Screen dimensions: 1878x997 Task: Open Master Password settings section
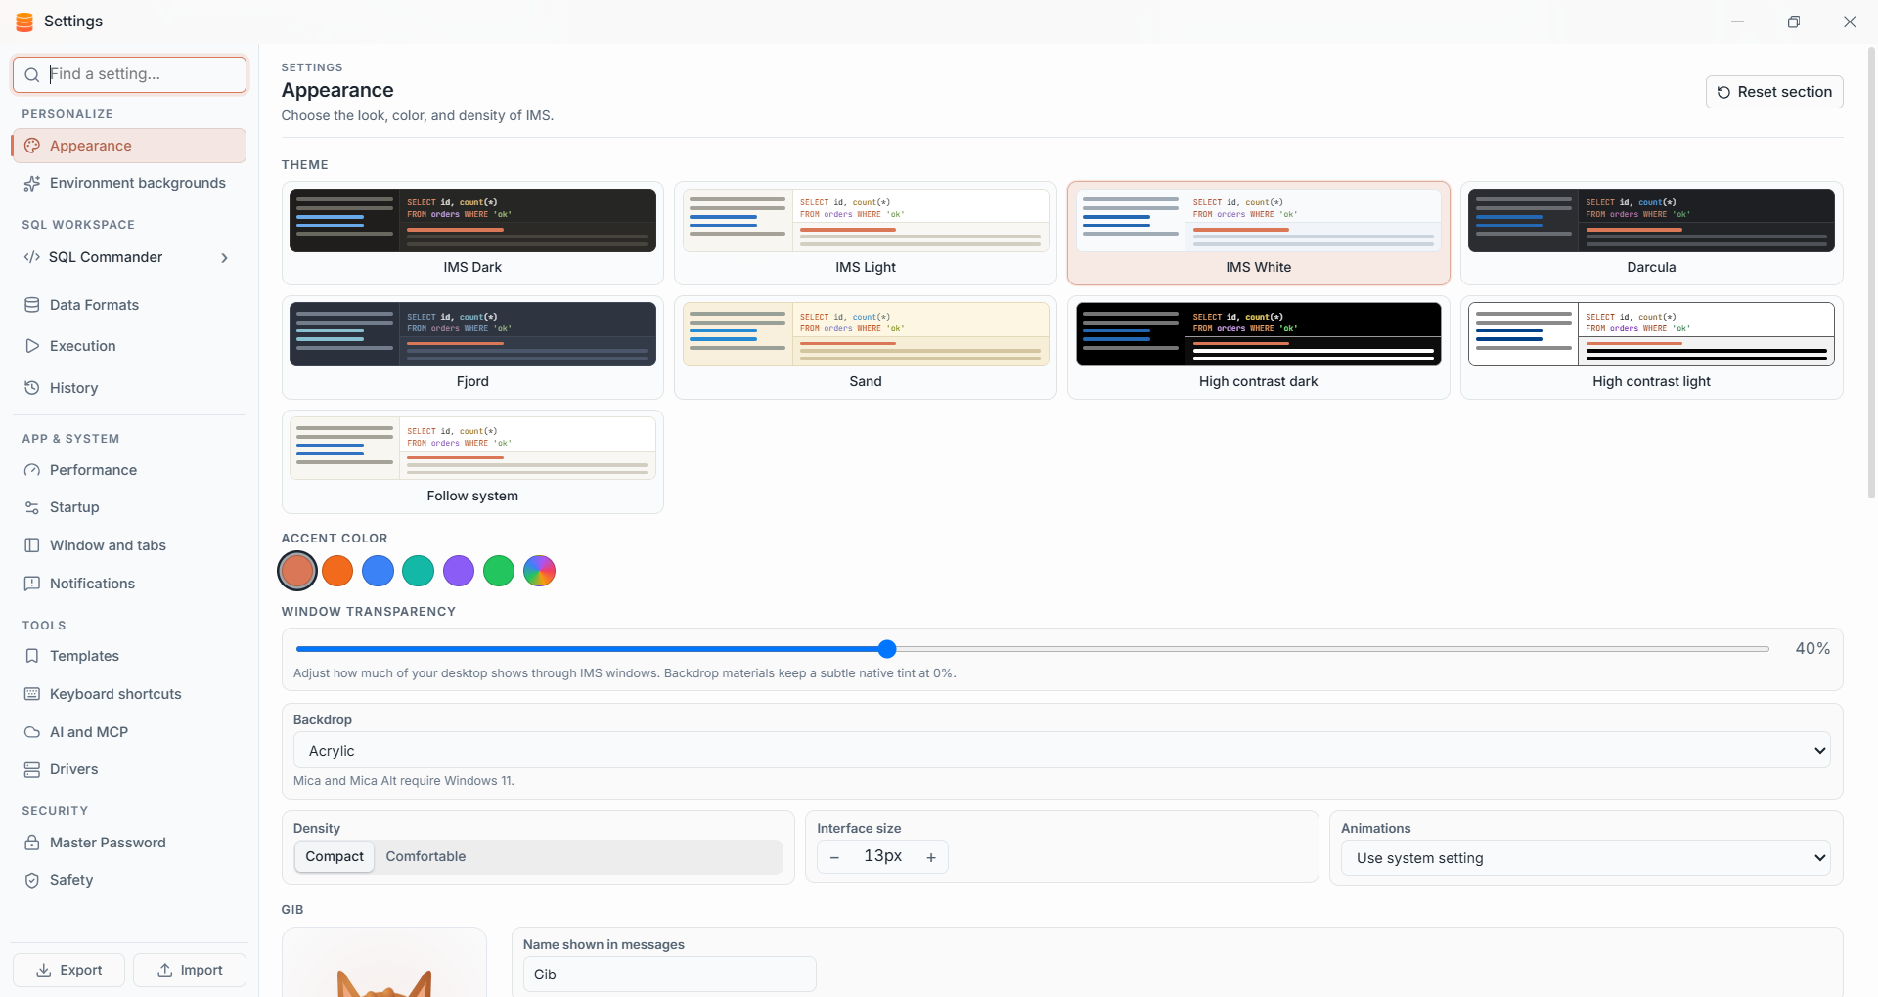129,843
